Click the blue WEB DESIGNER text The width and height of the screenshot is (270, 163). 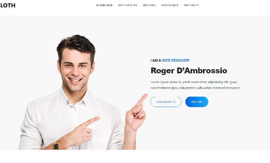point(175,61)
